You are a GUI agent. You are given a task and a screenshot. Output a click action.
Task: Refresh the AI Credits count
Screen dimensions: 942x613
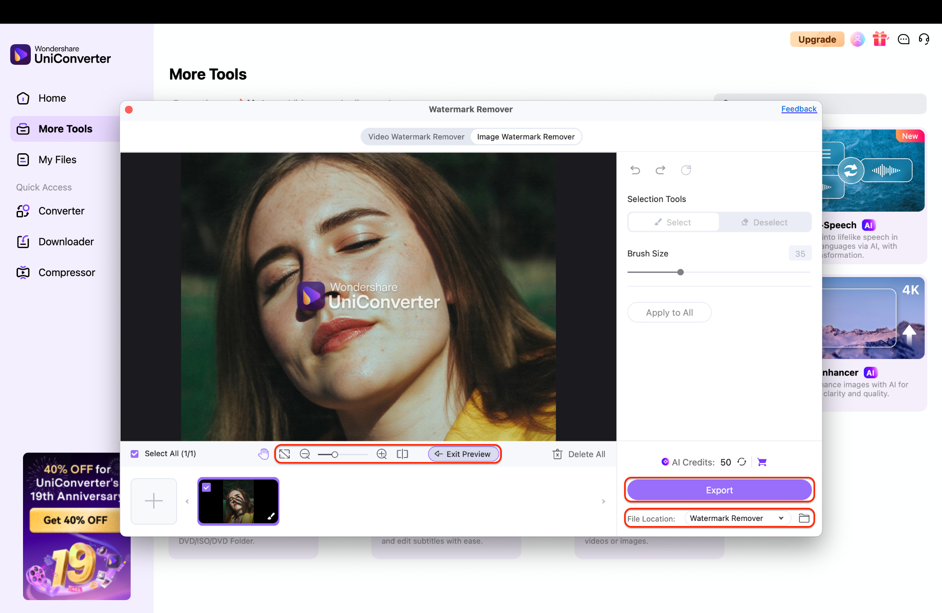click(x=742, y=462)
